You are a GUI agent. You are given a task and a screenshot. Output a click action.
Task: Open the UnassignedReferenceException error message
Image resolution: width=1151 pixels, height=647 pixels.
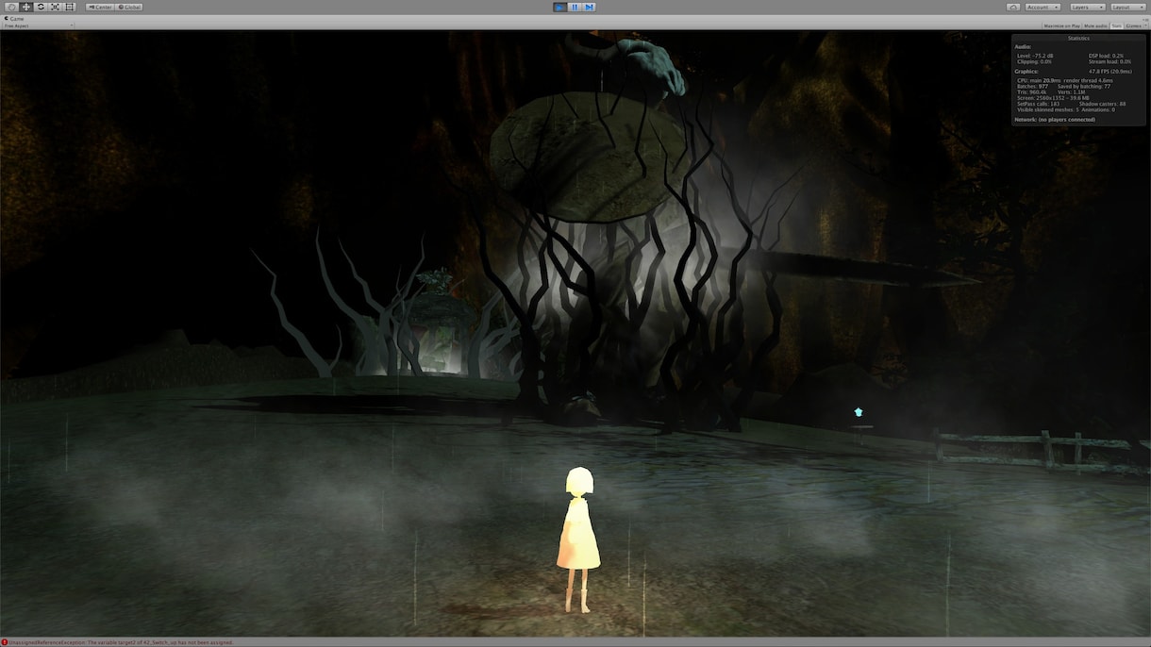pos(121,642)
